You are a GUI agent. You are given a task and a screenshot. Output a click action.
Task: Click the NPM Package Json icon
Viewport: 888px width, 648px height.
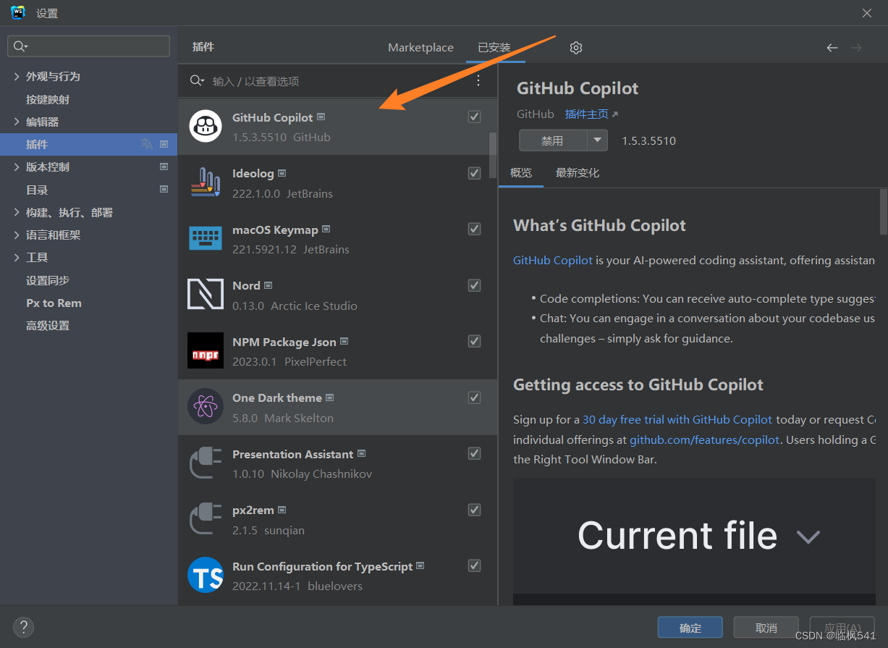(206, 350)
